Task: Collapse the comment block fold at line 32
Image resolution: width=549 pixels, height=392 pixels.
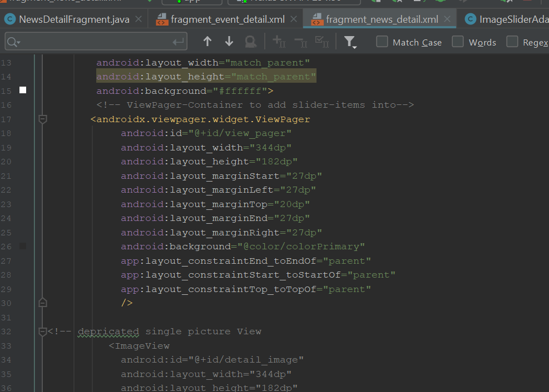Action: [x=43, y=331]
